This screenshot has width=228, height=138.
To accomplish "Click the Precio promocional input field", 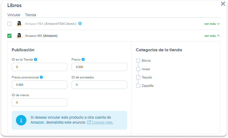I will tap(39, 85).
